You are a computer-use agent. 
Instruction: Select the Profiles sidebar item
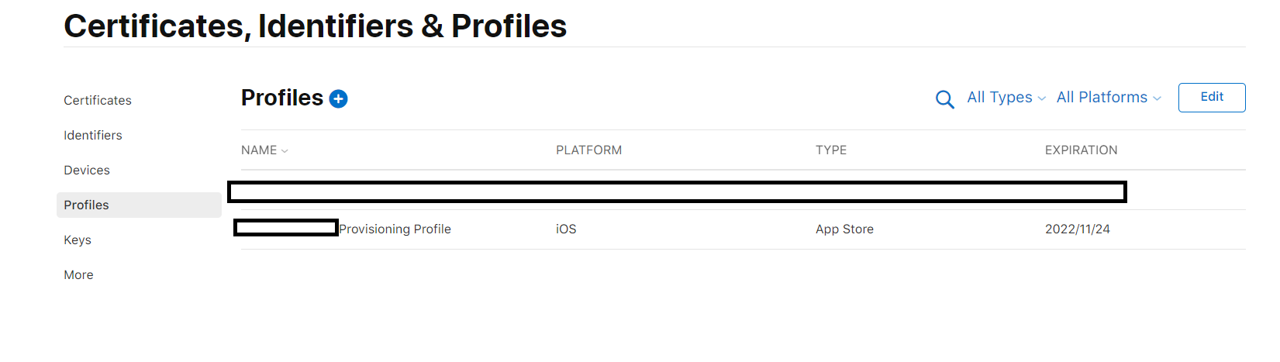click(87, 205)
